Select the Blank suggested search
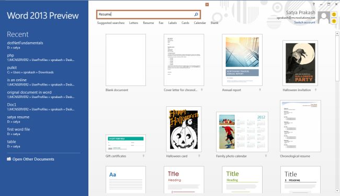This screenshot has height=196, width=340. click(x=214, y=23)
